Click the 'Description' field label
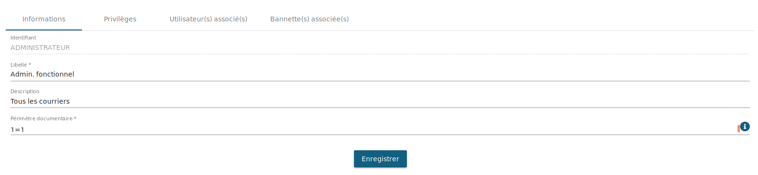 tap(25, 91)
